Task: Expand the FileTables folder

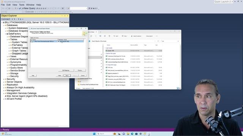Action: click(9, 45)
